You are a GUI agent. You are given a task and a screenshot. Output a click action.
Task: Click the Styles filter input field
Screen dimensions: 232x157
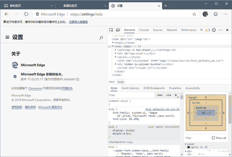tap(131, 95)
